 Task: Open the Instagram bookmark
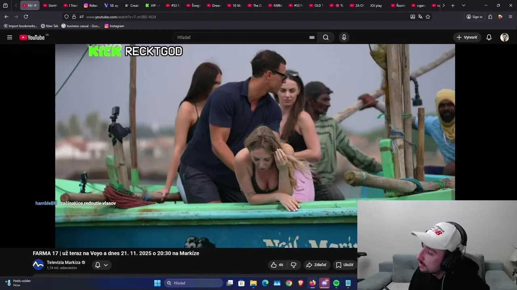(x=114, y=26)
